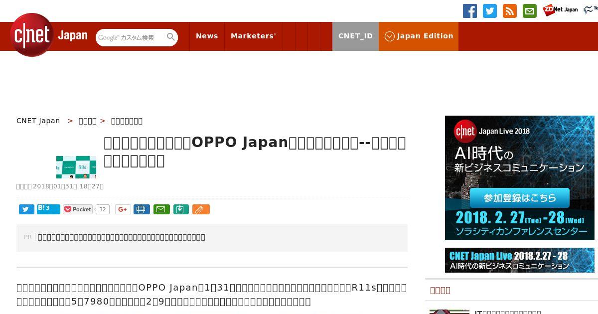Open the PR sponsored text link
Viewport: 598px width, 314px height.
[122, 237]
